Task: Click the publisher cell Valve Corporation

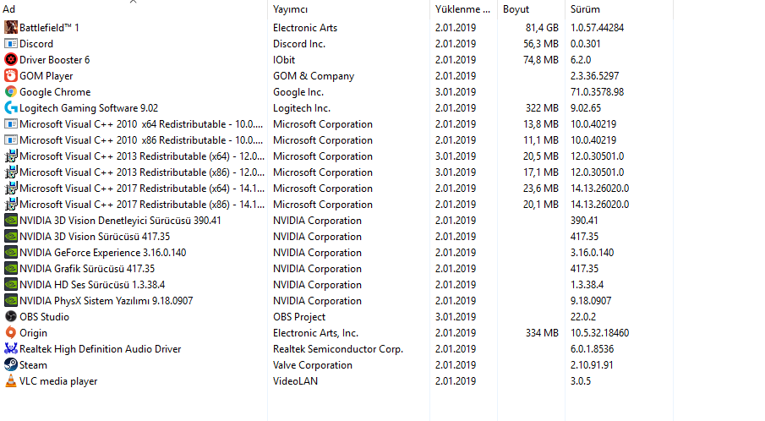Action: pyautogui.click(x=313, y=365)
